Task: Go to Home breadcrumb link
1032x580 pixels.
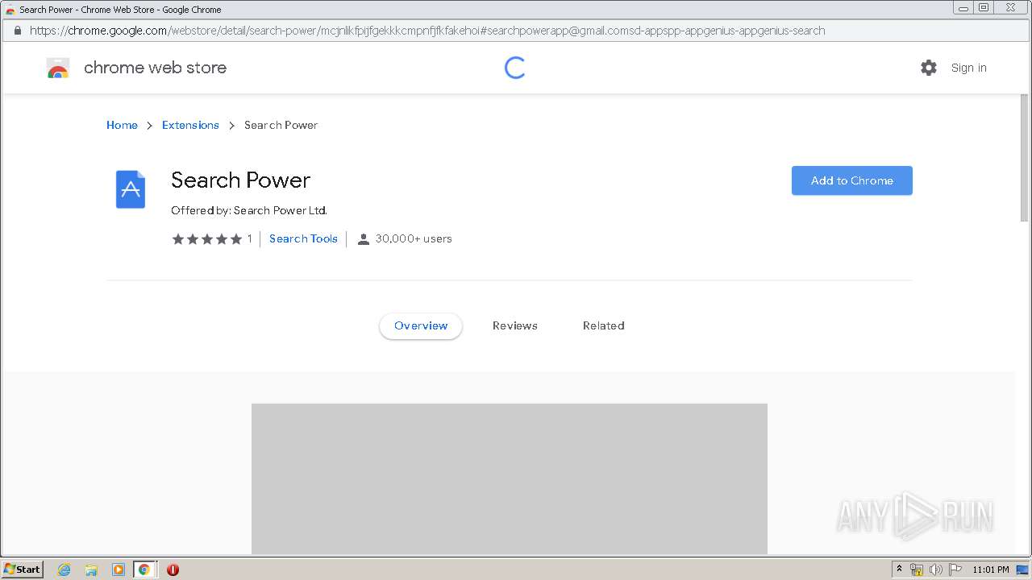Action: tap(122, 125)
